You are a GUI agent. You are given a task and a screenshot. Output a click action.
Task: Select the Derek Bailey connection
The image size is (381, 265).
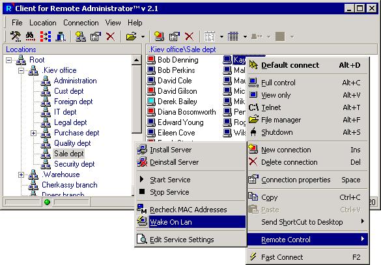tap(177, 102)
